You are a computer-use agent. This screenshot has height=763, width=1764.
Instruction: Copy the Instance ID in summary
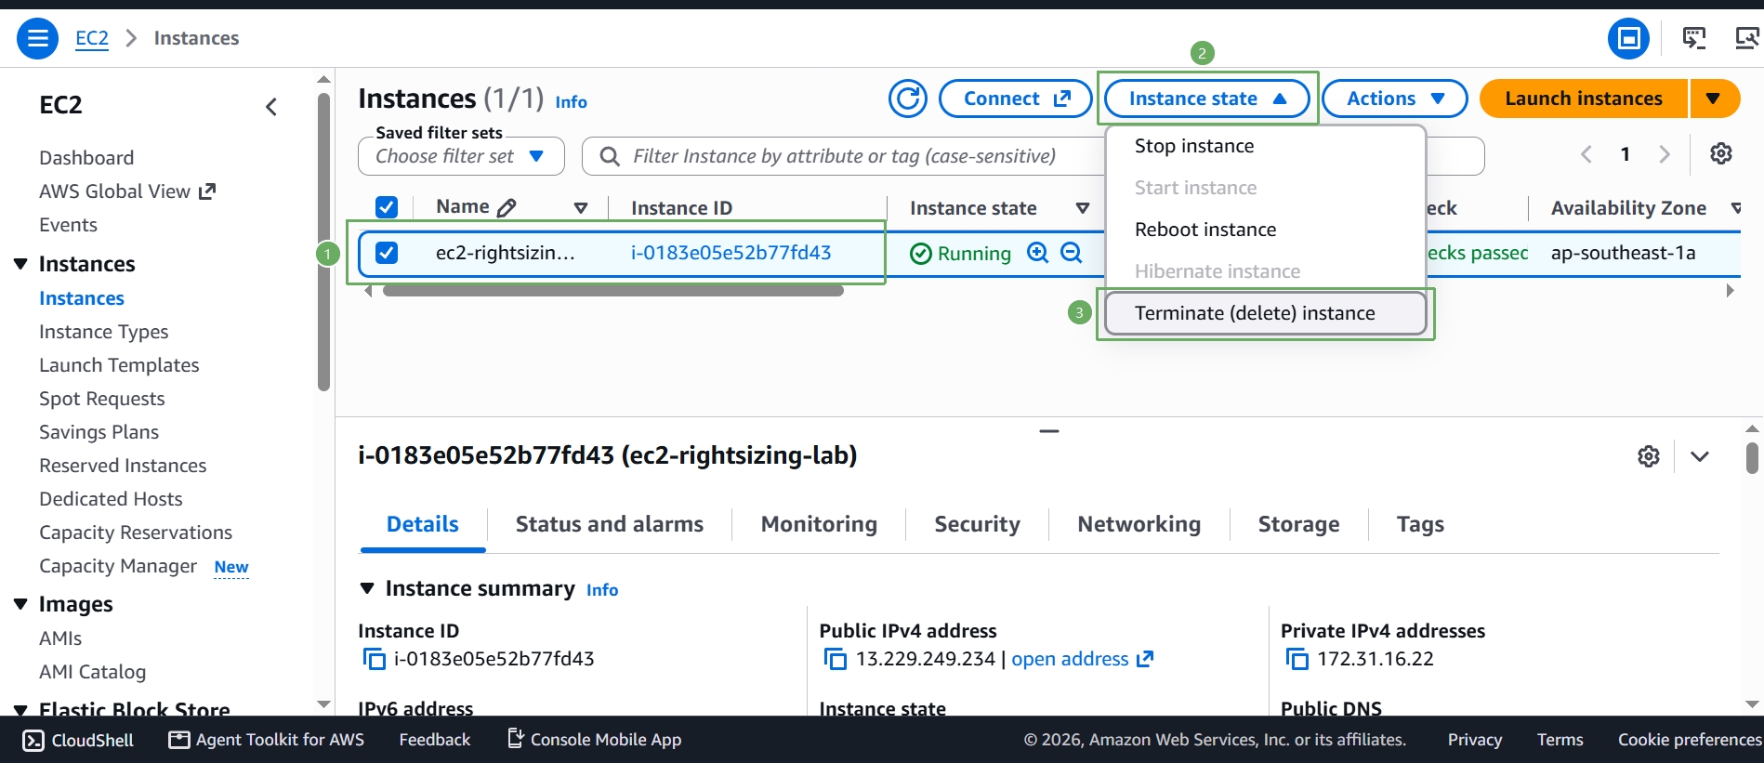click(x=374, y=659)
